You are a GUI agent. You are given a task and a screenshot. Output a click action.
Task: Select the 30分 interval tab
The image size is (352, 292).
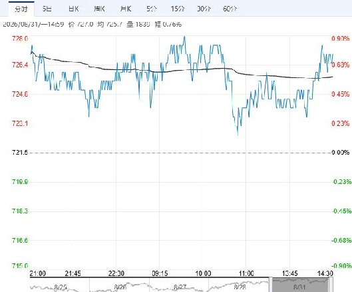[204, 9]
